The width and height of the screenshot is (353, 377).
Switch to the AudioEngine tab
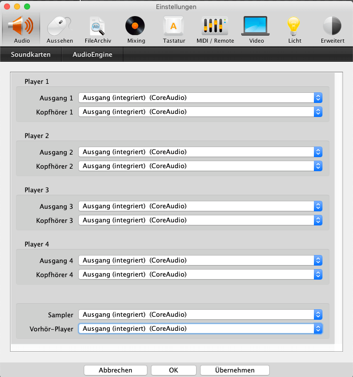pos(92,54)
